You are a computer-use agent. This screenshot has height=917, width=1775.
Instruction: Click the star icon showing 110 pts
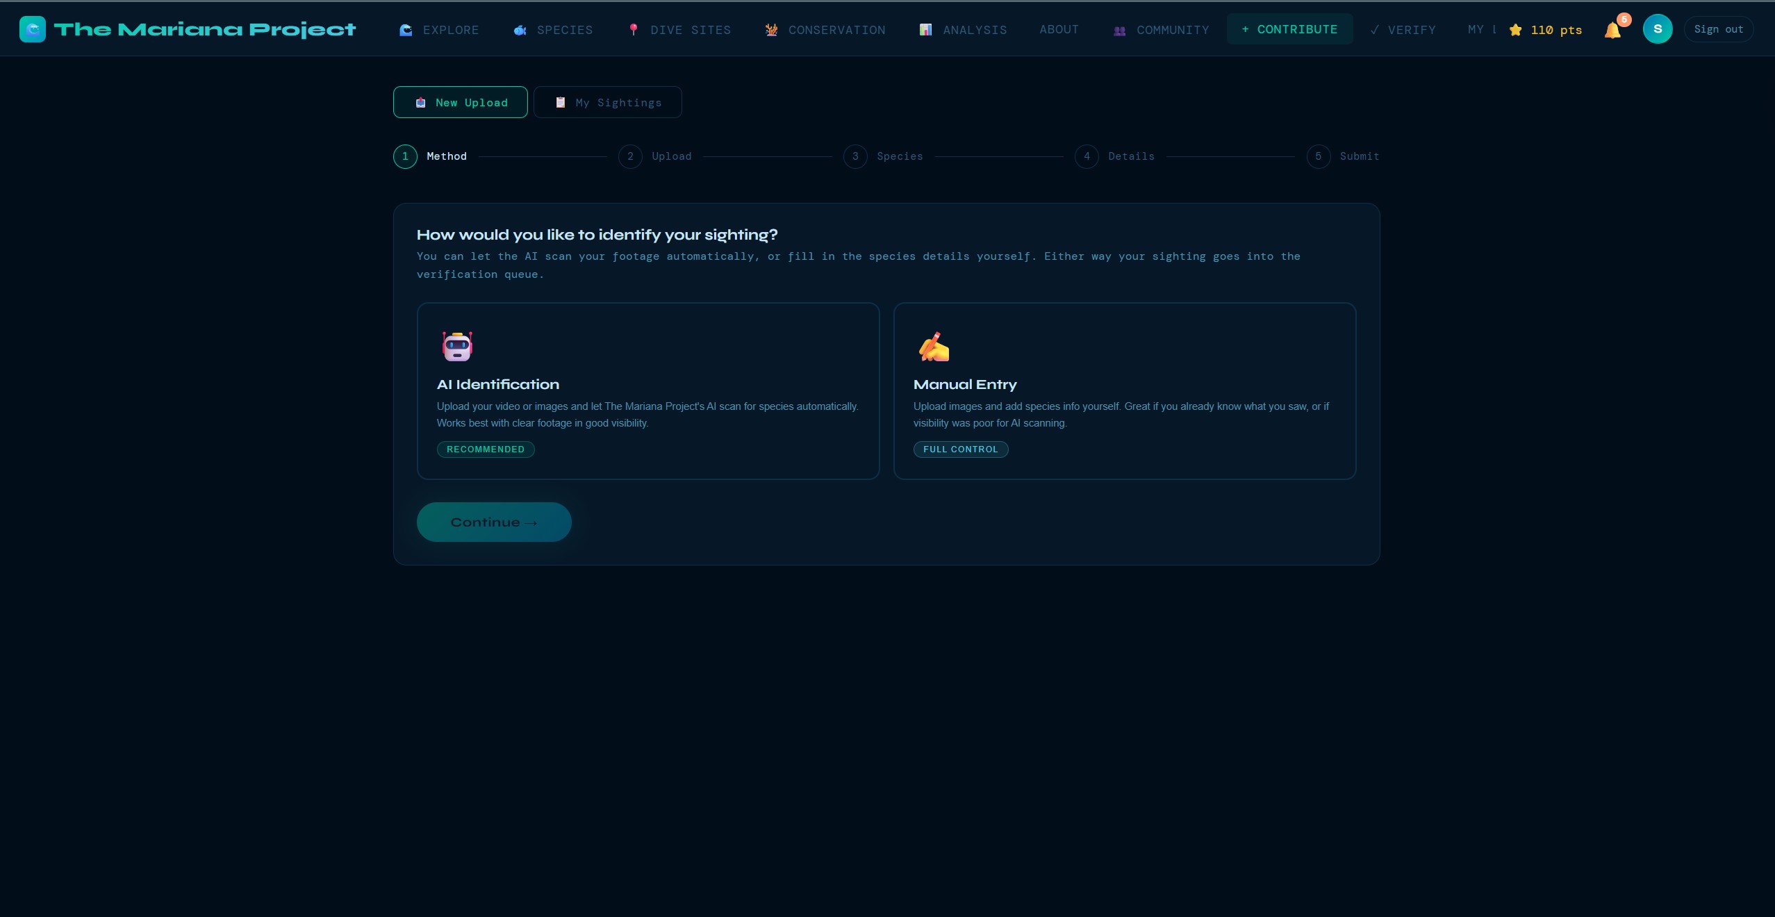[1514, 30]
